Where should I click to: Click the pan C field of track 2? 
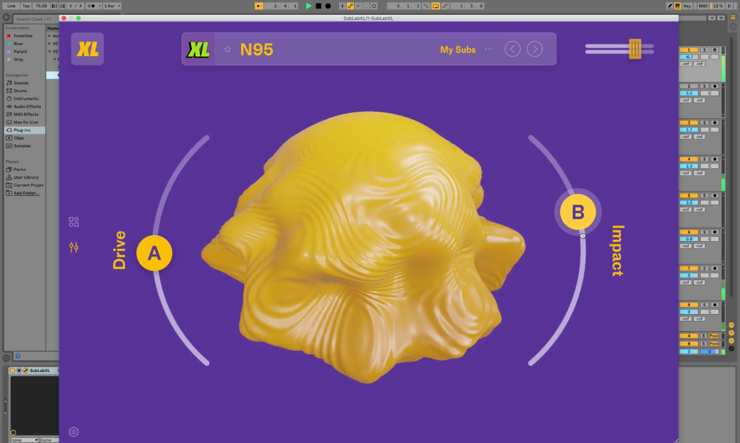click(x=710, y=93)
